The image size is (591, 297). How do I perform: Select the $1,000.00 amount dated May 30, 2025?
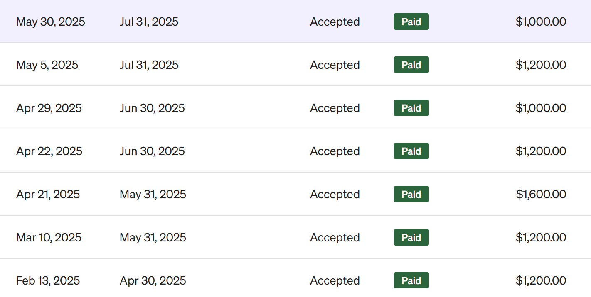pyautogui.click(x=541, y=22)
